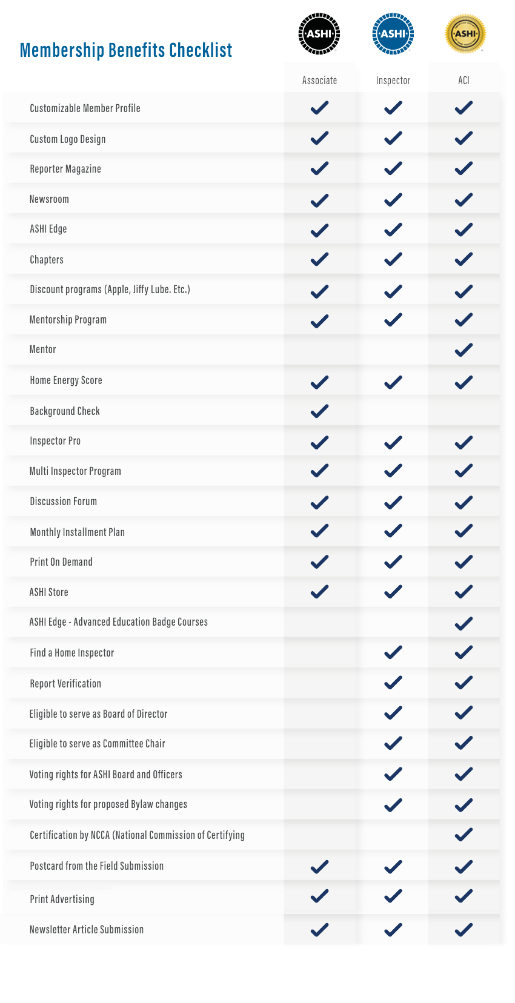Click the Discount programs benefit label

pos(110,290)
